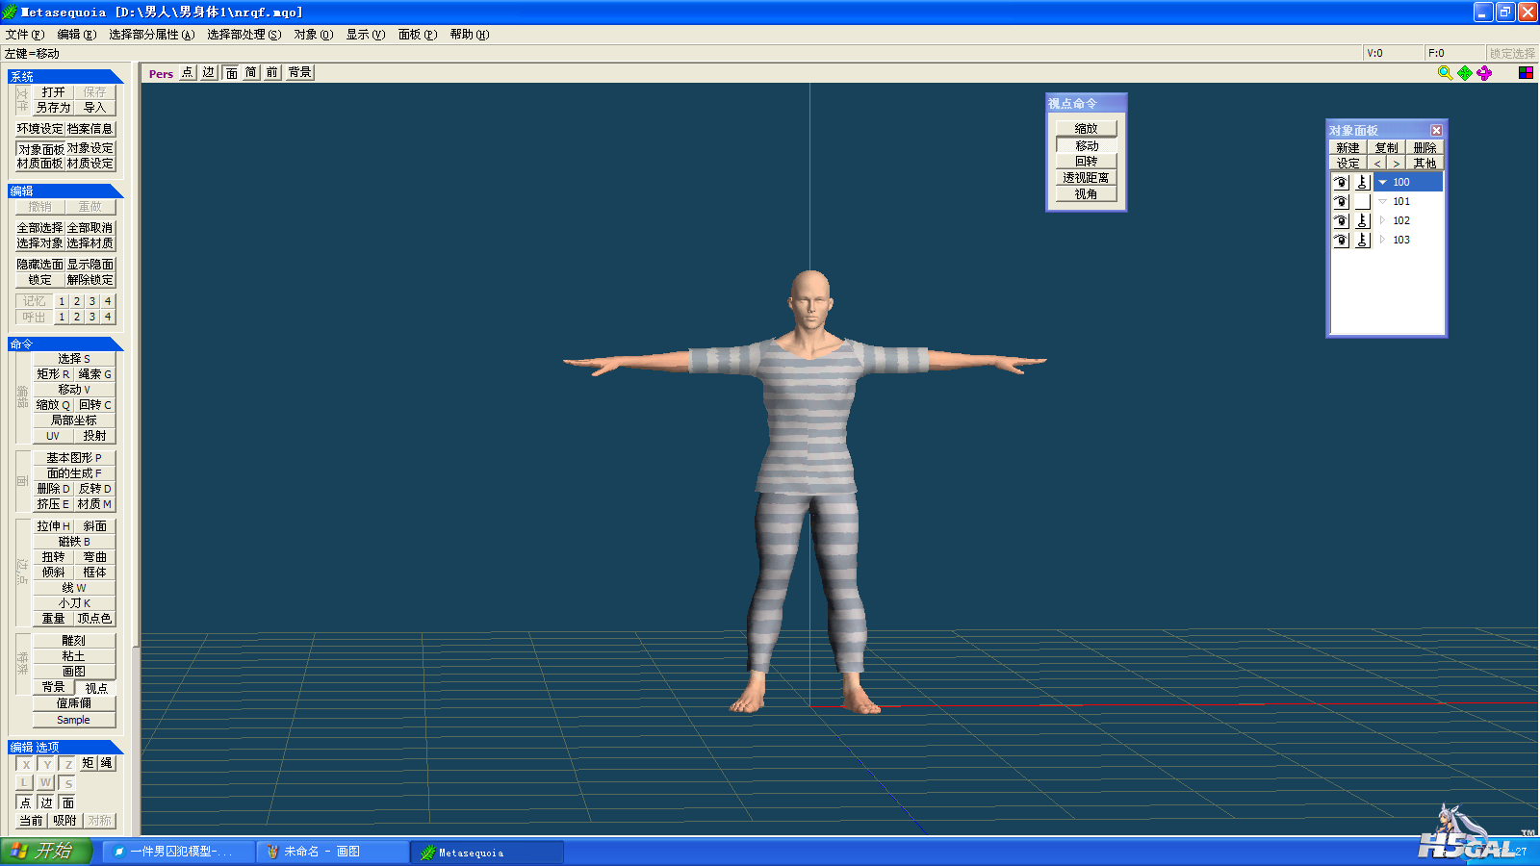1540x866 pixels.
Task: Open the 一件男囚犯模型 taskbar item
Action: 179,852
